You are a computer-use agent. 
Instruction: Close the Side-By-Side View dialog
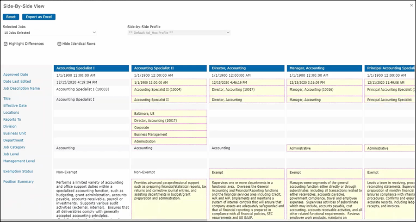411,5
